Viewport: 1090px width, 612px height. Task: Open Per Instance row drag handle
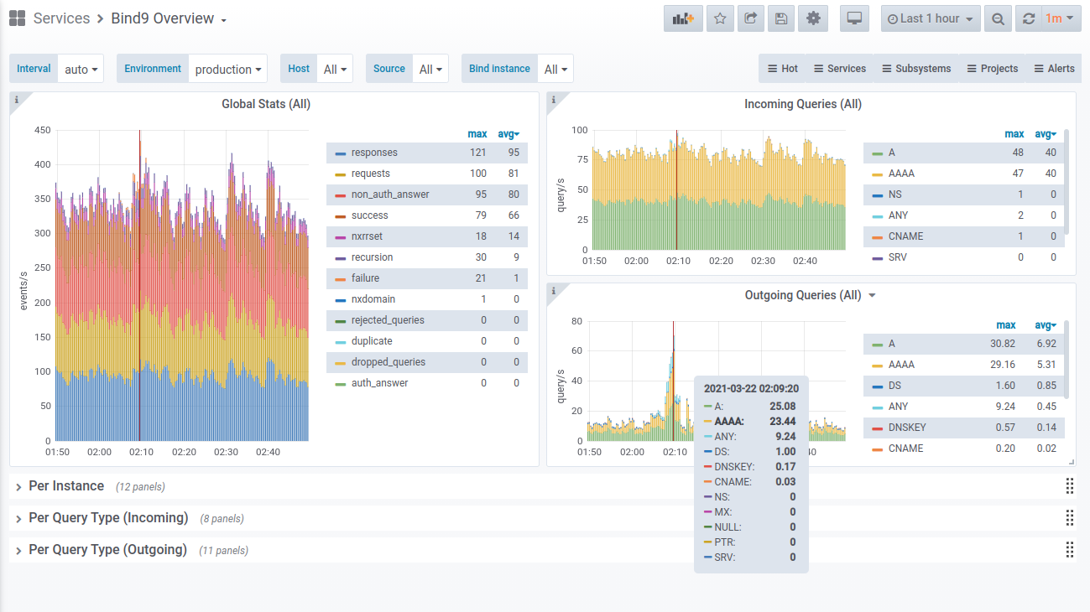(1070, 486)
